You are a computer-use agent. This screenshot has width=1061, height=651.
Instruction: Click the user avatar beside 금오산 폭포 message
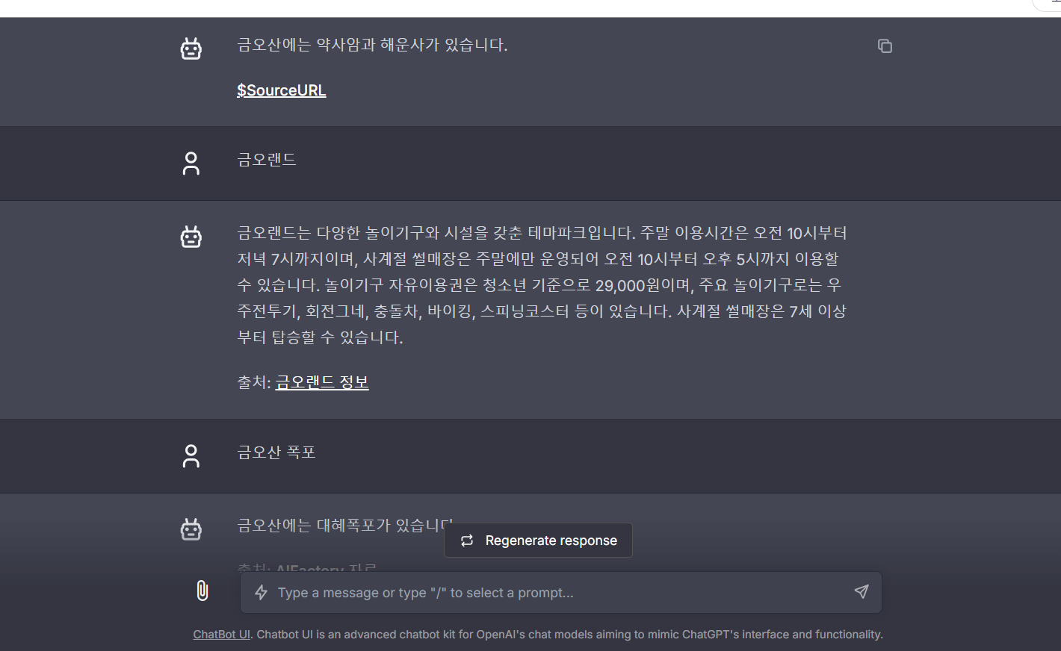point(191,455)
